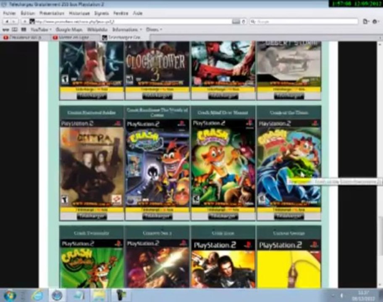Click the Contra Shattered Soldier title text
This screenshot has width=383, height=302.
(x=92, y=113)
